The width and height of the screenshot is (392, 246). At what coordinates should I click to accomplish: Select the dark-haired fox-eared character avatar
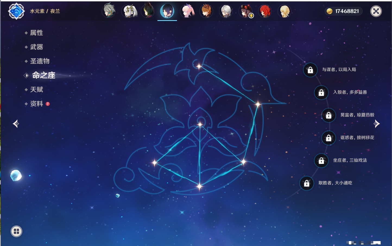pos(148,11)
